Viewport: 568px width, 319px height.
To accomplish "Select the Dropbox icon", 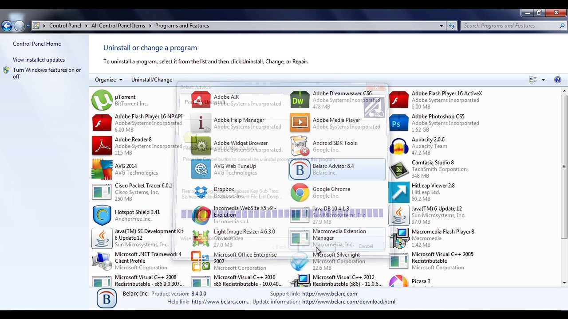I will (x=201, y=192).
